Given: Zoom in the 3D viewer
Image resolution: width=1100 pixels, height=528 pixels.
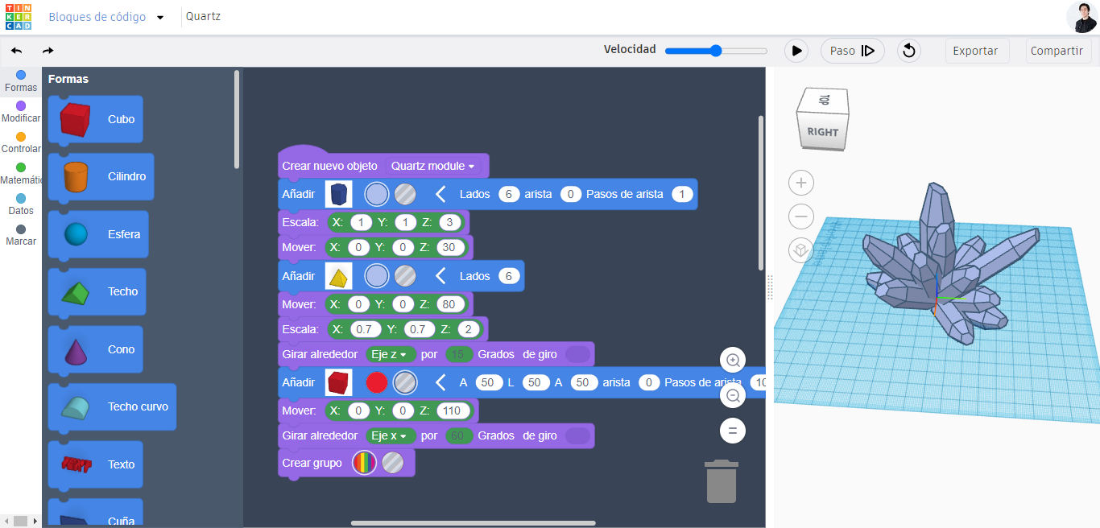Looking at the screenshot, I should (x=801, y=183).
